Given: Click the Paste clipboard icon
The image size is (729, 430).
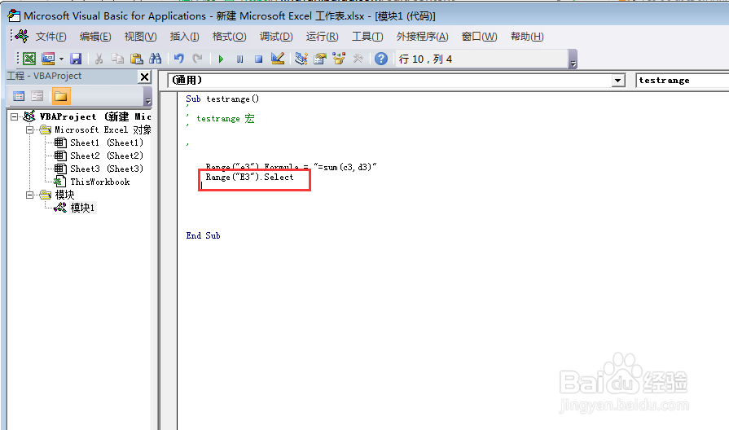Looking at the screenshot, I should click(136, 59).
